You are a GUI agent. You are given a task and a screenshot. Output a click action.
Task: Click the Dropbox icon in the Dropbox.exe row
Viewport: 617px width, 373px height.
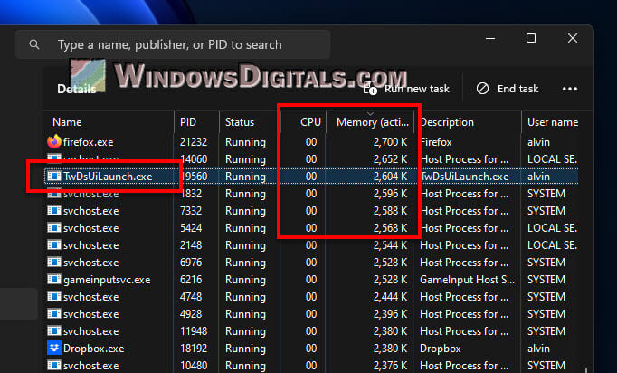54,349
